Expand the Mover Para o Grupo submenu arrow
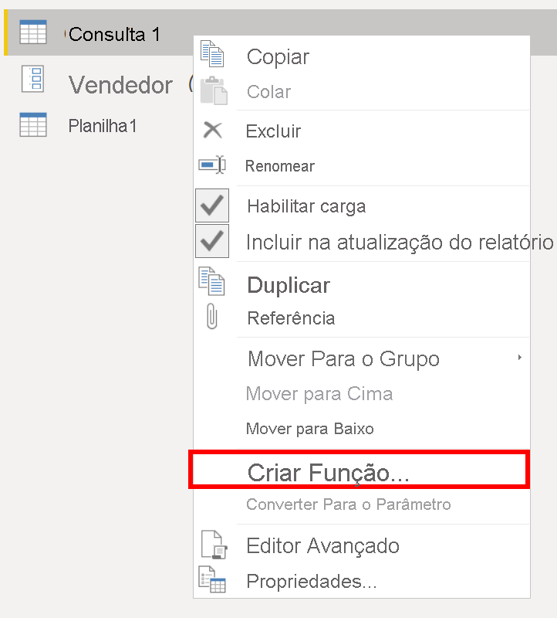Viewport: 557px width, 618px height. pyautogui.click(x=520, y=358)
